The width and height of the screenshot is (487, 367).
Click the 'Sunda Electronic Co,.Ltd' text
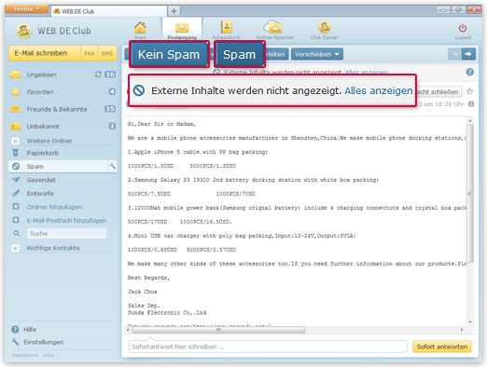167,313
